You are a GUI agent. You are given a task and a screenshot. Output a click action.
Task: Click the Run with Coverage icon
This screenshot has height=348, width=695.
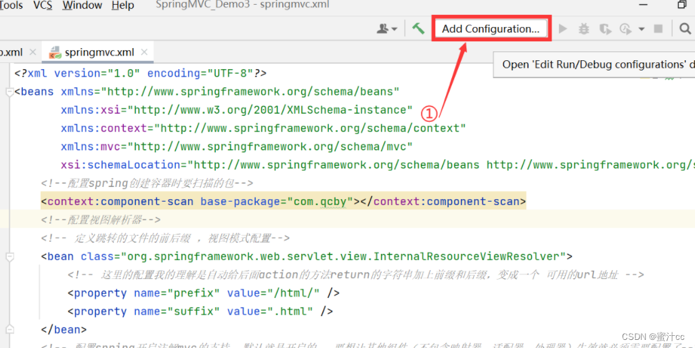pyautogui.click(x=605, y=29)
